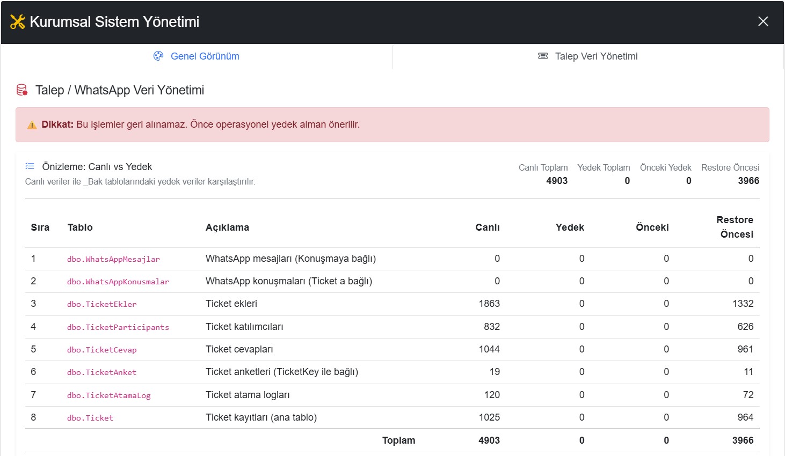Click the icon beside Talep Veri Yönetimi
785x456 pixels.
[x=543, y=56]
